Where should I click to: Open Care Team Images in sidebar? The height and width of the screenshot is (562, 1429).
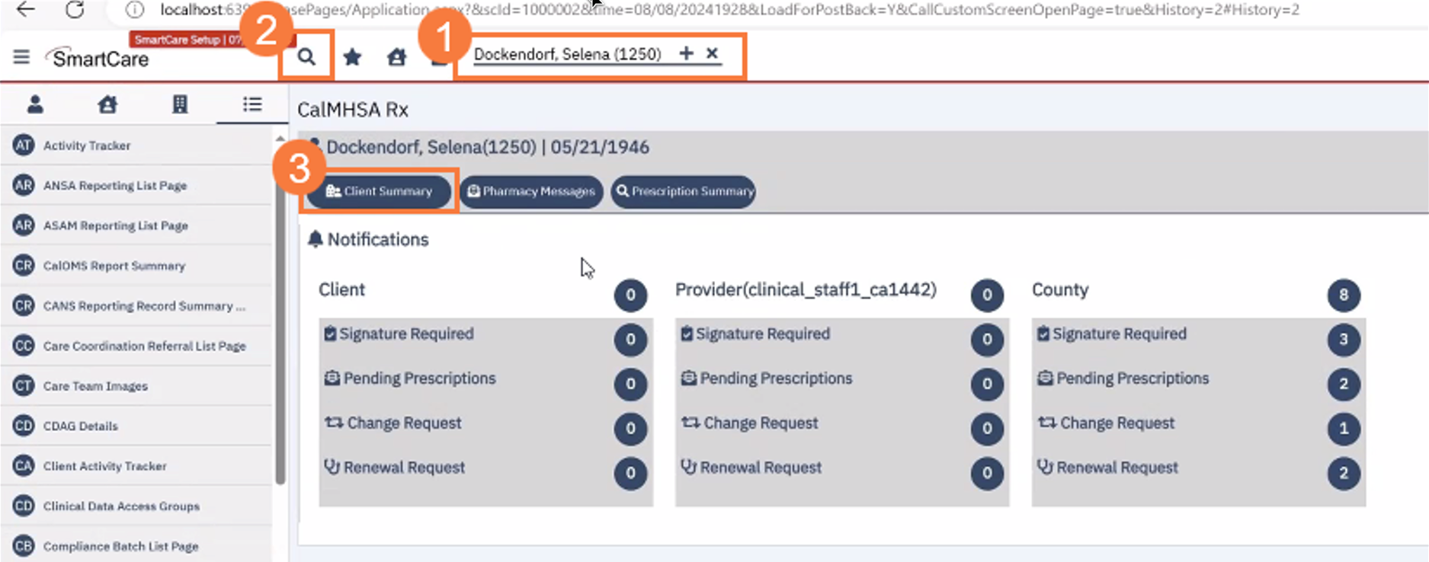[95, 386]
